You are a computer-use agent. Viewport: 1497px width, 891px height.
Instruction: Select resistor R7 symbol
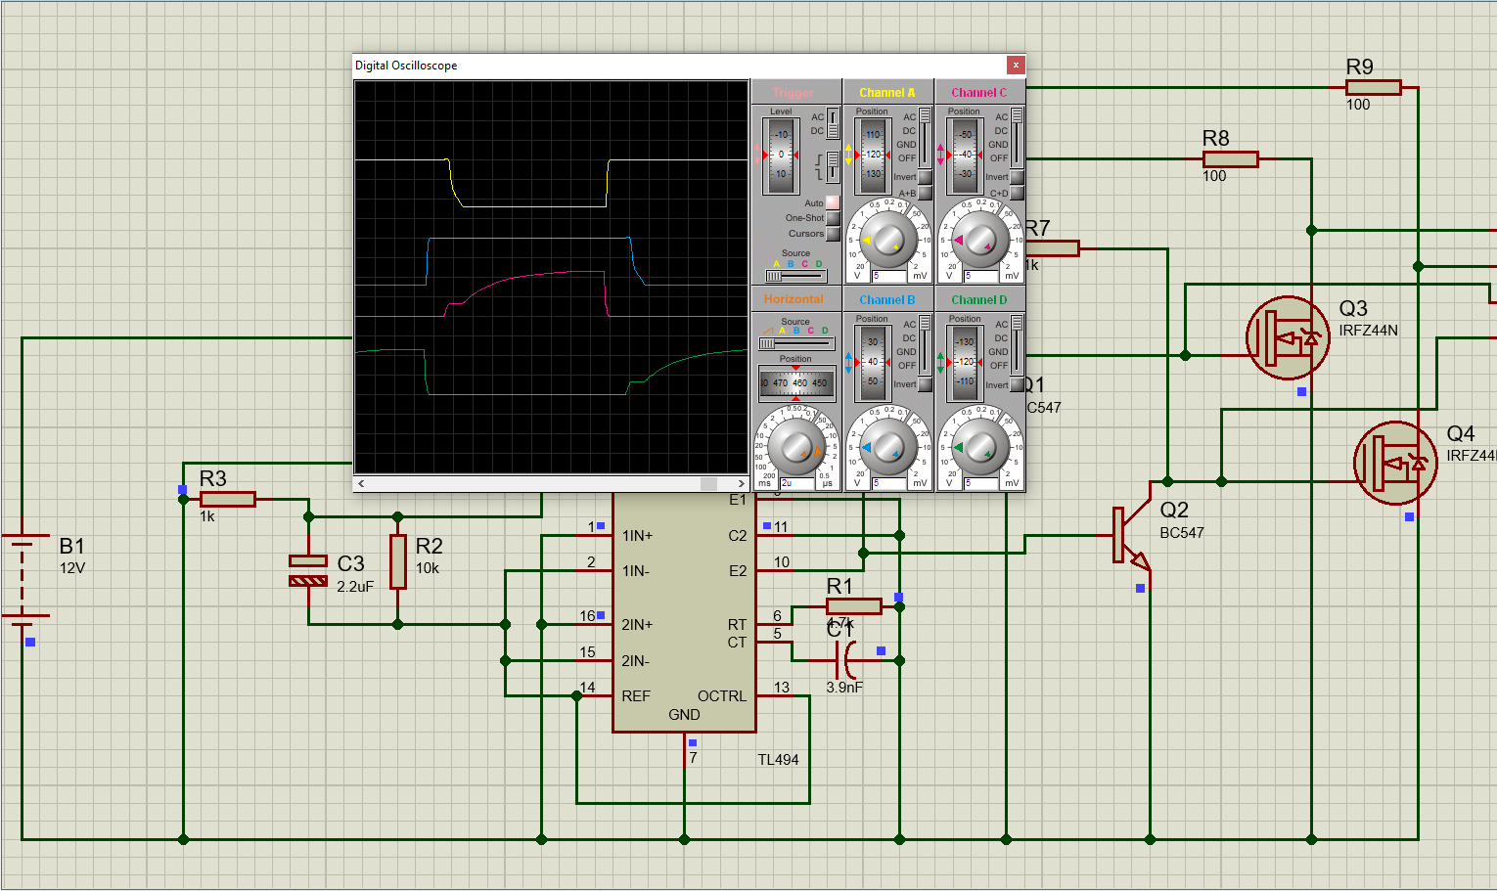pyautogui.click(x=1052, y=248)
